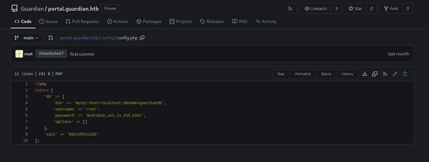
Task: Fork the portal.guardian.htb repository
Action: [x=391, y=8]
